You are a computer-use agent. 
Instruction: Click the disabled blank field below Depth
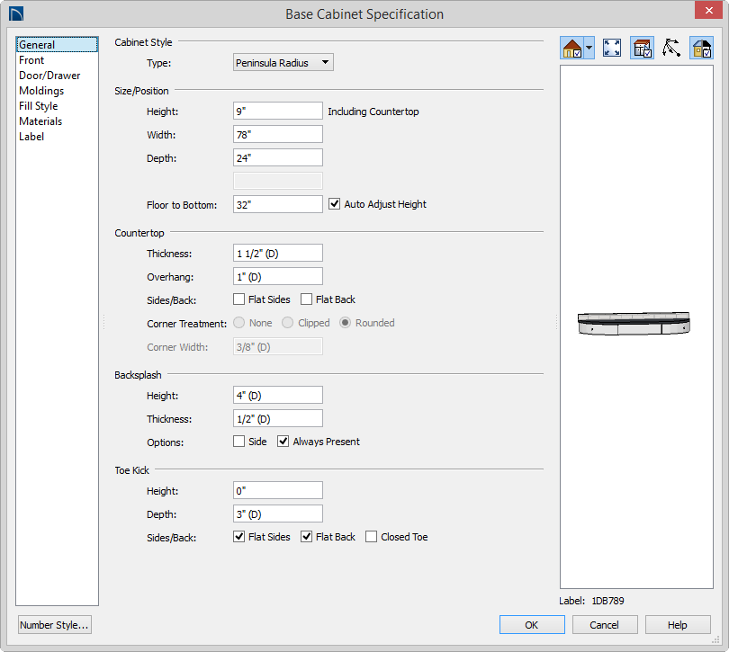point(277,181)
